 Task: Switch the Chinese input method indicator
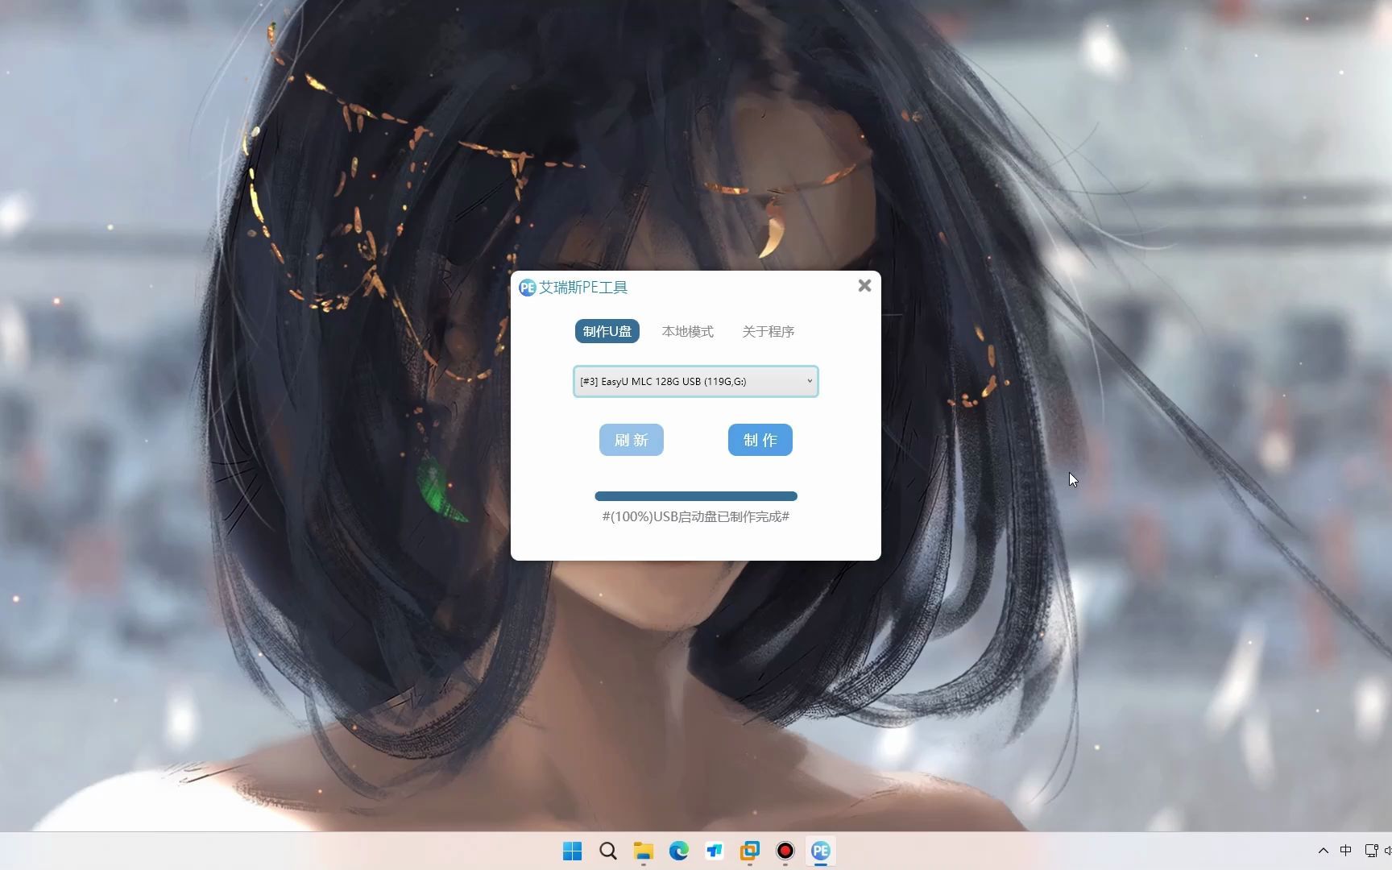coord(1346,851)
